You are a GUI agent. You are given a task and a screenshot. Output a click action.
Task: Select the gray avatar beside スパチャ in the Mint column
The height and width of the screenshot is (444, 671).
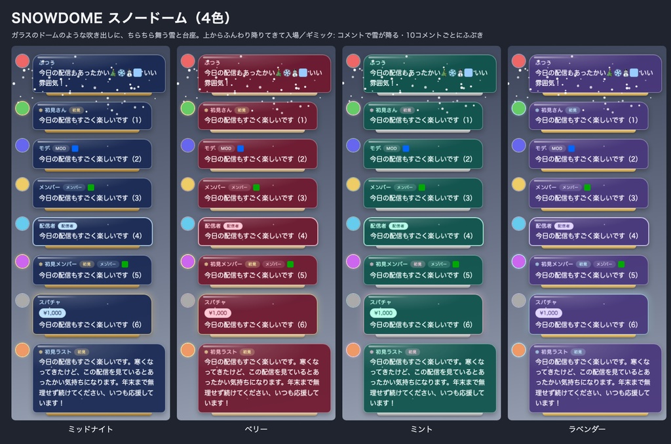pos(353,300)
